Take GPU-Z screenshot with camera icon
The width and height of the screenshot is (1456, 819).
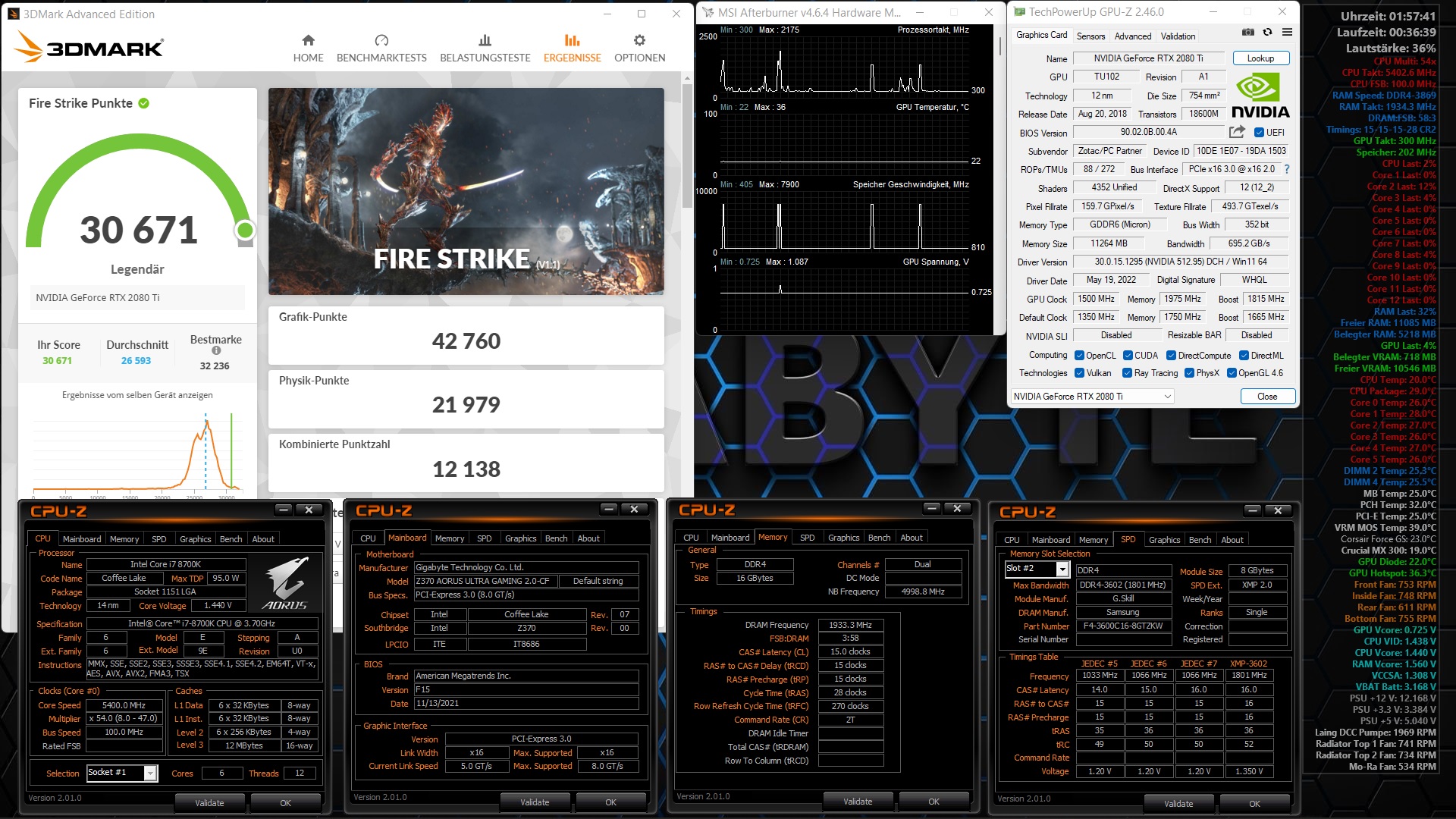click(x=1248, y=32)
